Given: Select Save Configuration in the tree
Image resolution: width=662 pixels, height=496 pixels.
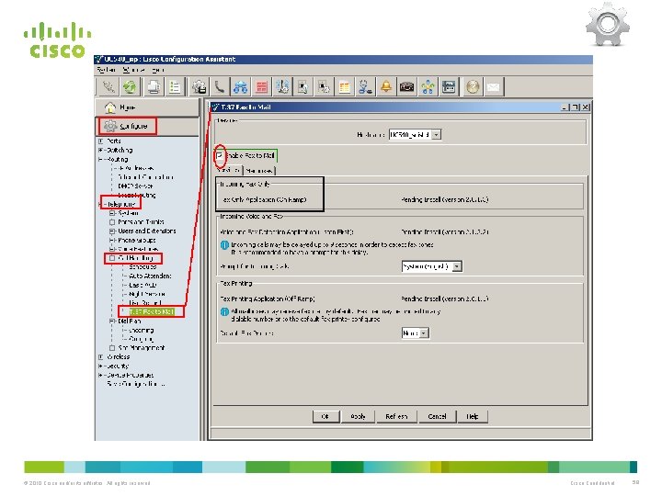Looking at the screenshot, I should click(x=135, y=384).
